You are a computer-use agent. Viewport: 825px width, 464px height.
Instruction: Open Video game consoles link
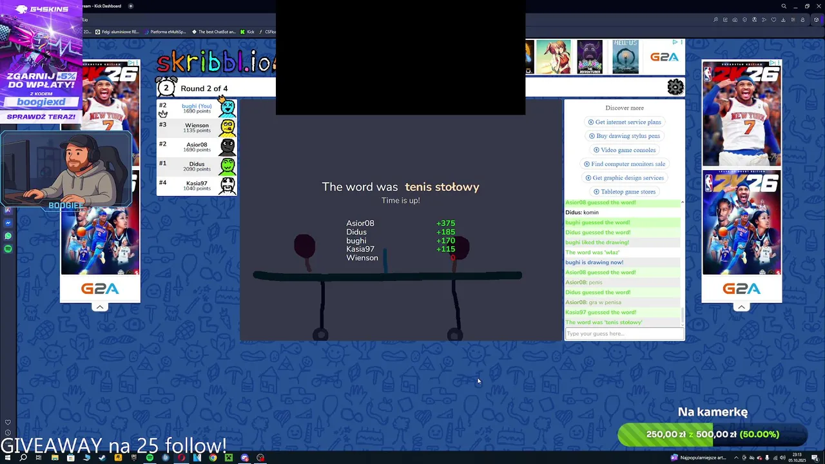point(625,150)
